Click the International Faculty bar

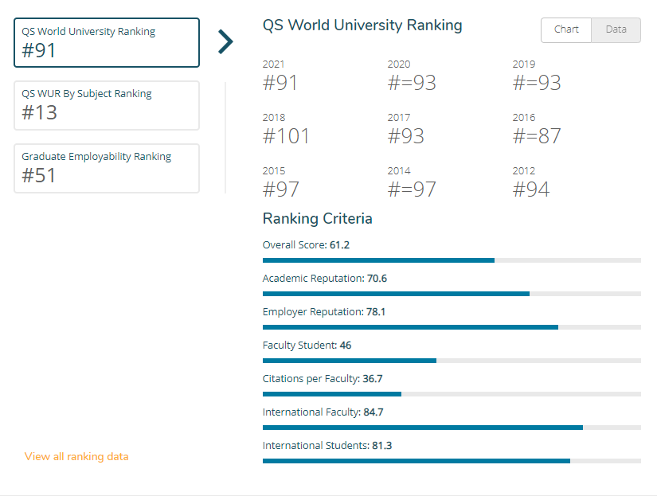click(x=452, y=428)
